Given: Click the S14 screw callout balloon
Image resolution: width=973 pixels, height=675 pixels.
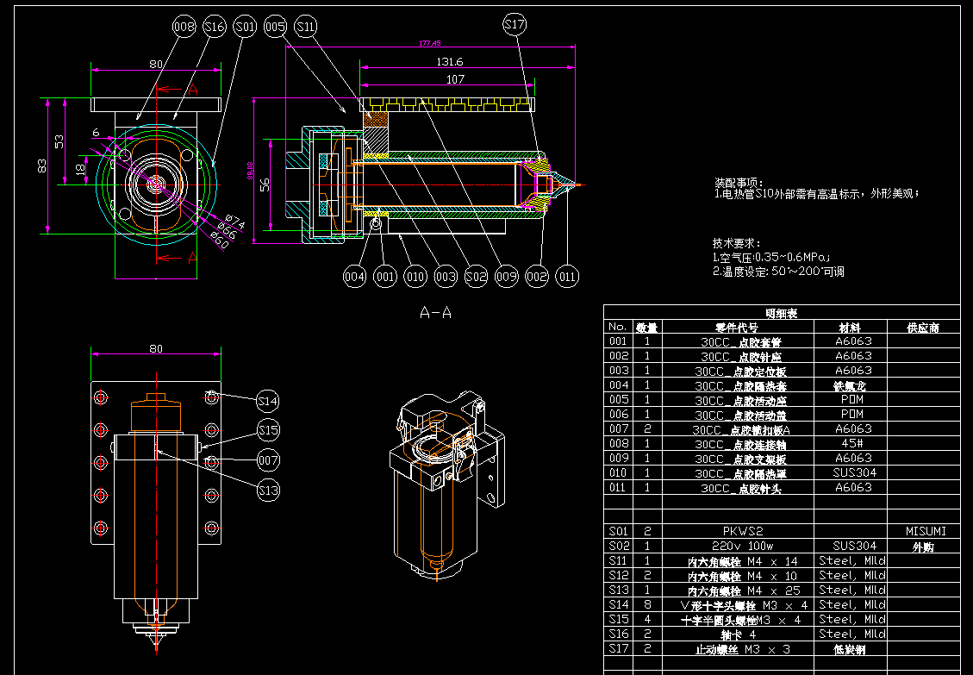Looking at the screenshot, I should tap(269, 401).
